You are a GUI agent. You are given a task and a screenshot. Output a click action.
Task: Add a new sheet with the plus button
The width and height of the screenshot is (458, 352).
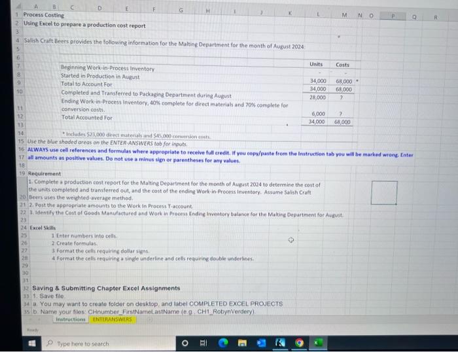point(150,320)
